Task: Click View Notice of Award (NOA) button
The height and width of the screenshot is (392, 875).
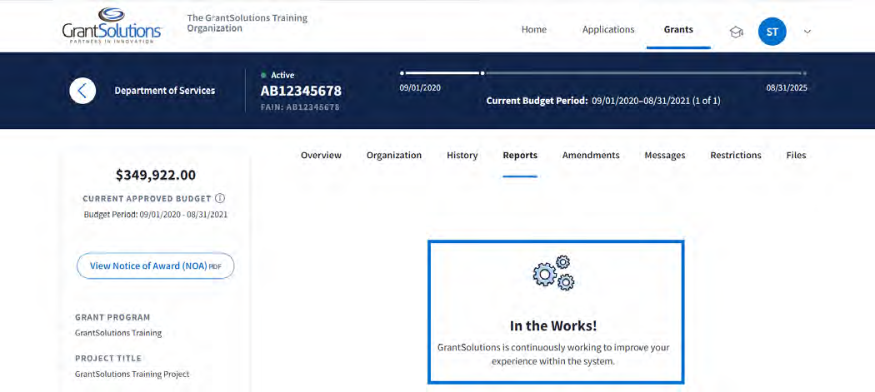Action: click(155, 266)
